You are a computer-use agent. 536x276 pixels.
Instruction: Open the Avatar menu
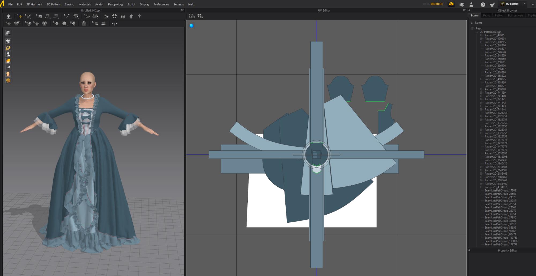[x=99, y=4]
